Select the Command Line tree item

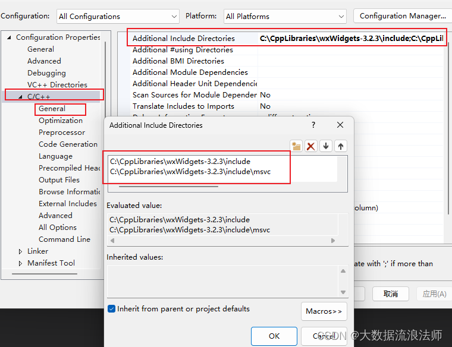coord(64,239)
